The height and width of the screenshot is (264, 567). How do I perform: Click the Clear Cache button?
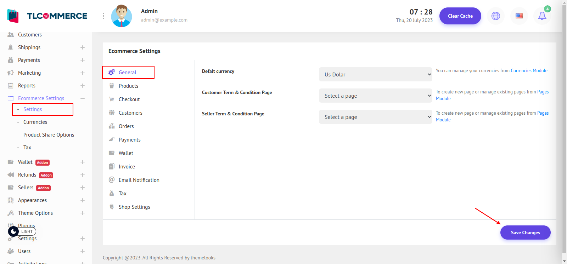pos(460,16)
